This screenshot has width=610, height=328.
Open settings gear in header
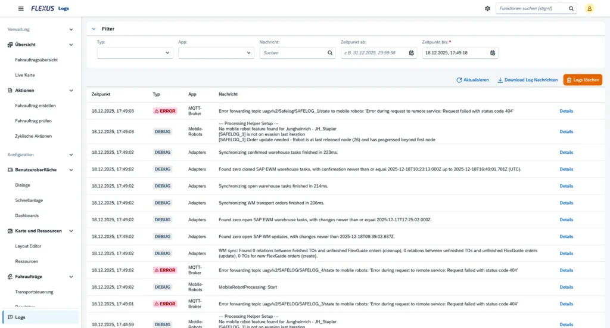487,8
